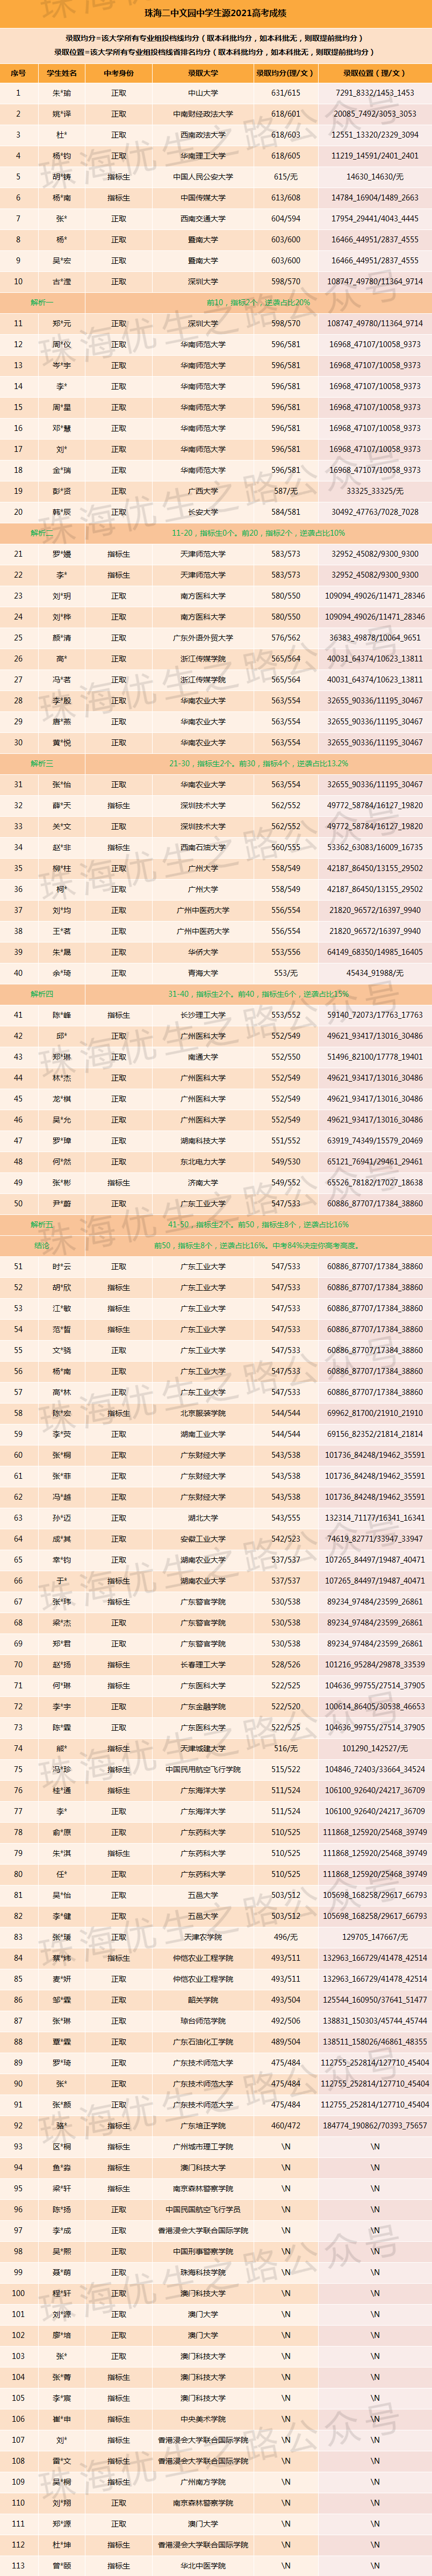Click the score 584/581
Viewport: 432px width, 2576px height.
pyautogui.click(x=286, y=512)
